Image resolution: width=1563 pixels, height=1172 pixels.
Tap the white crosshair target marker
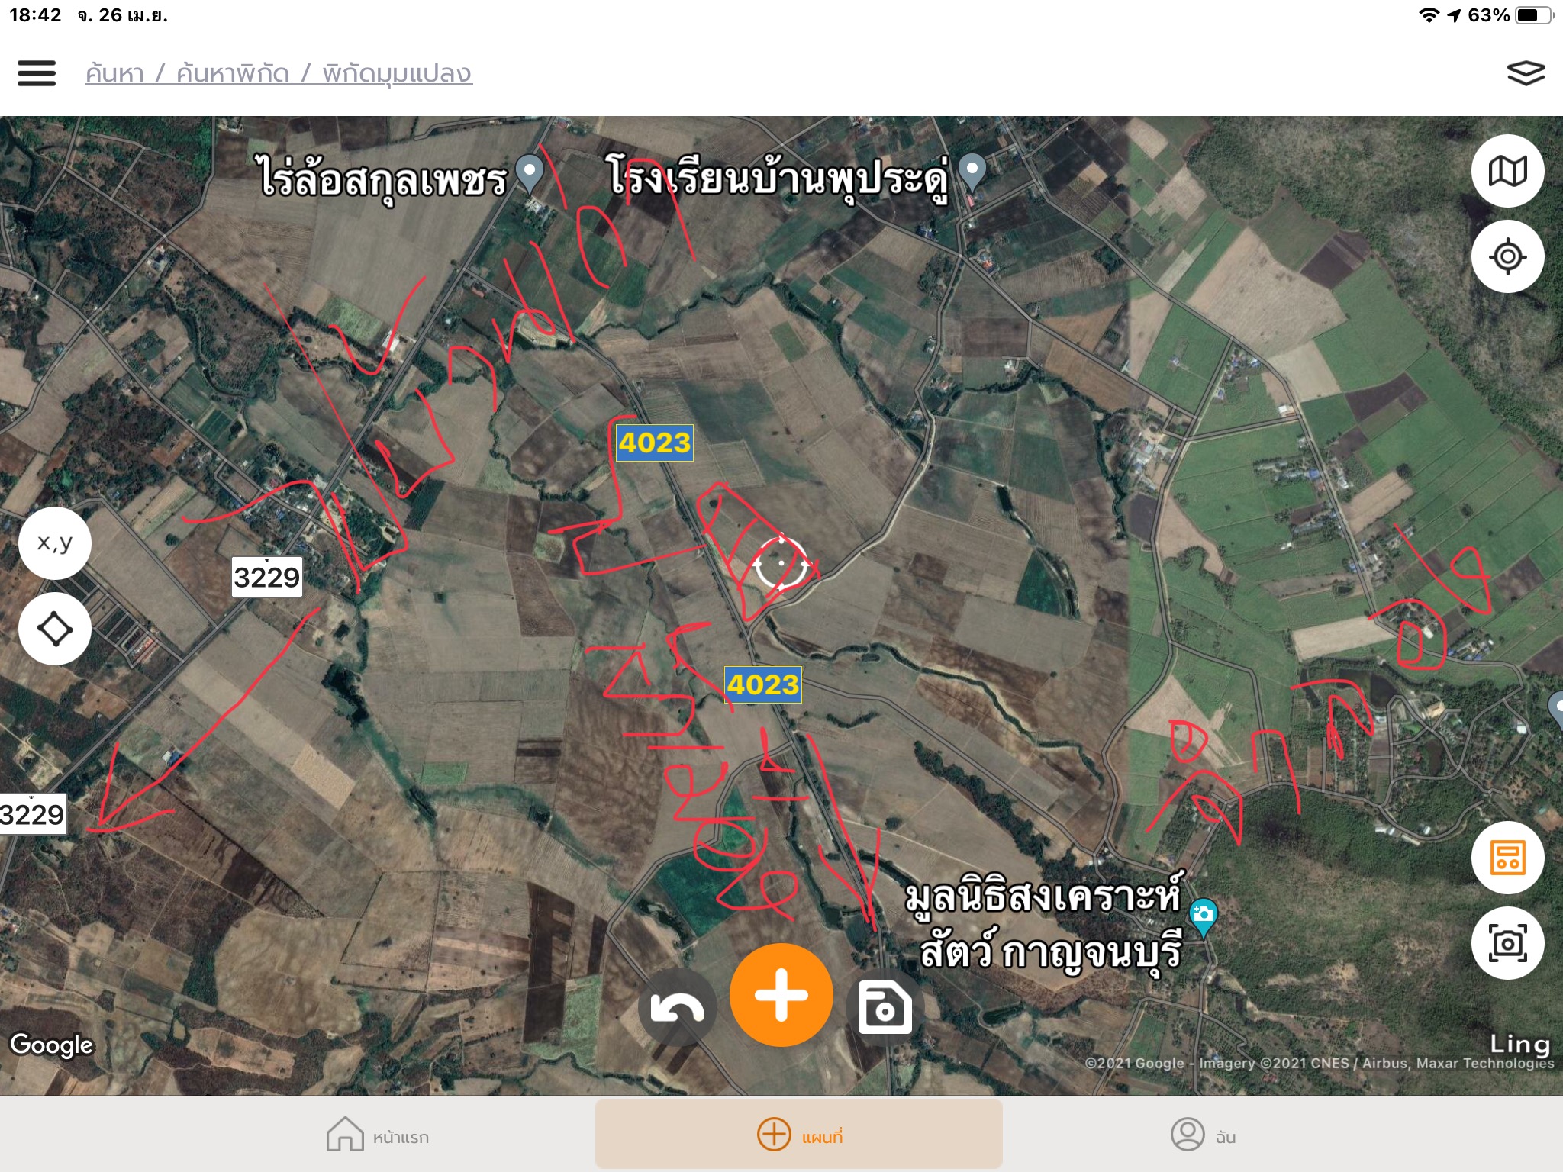(x=781, y=564)
